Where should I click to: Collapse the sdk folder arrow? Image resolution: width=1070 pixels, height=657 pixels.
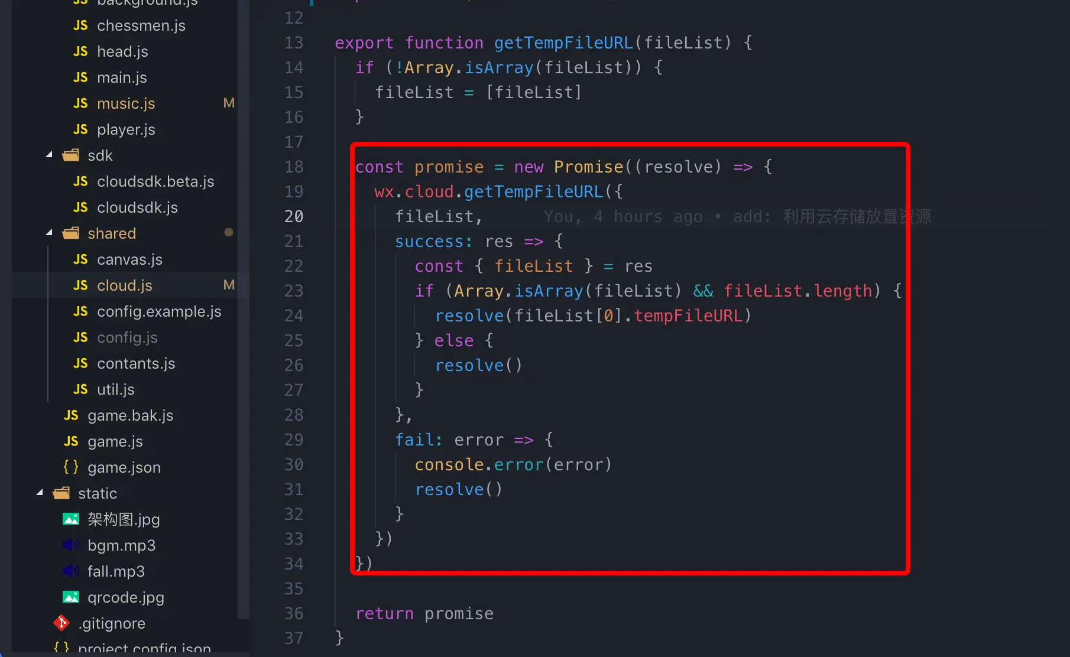[x=50, y=155]
